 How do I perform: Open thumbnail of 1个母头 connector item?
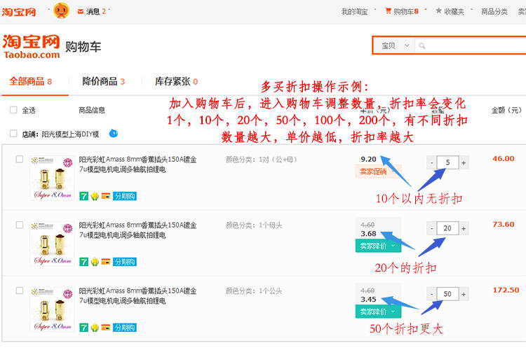(52, 244)
